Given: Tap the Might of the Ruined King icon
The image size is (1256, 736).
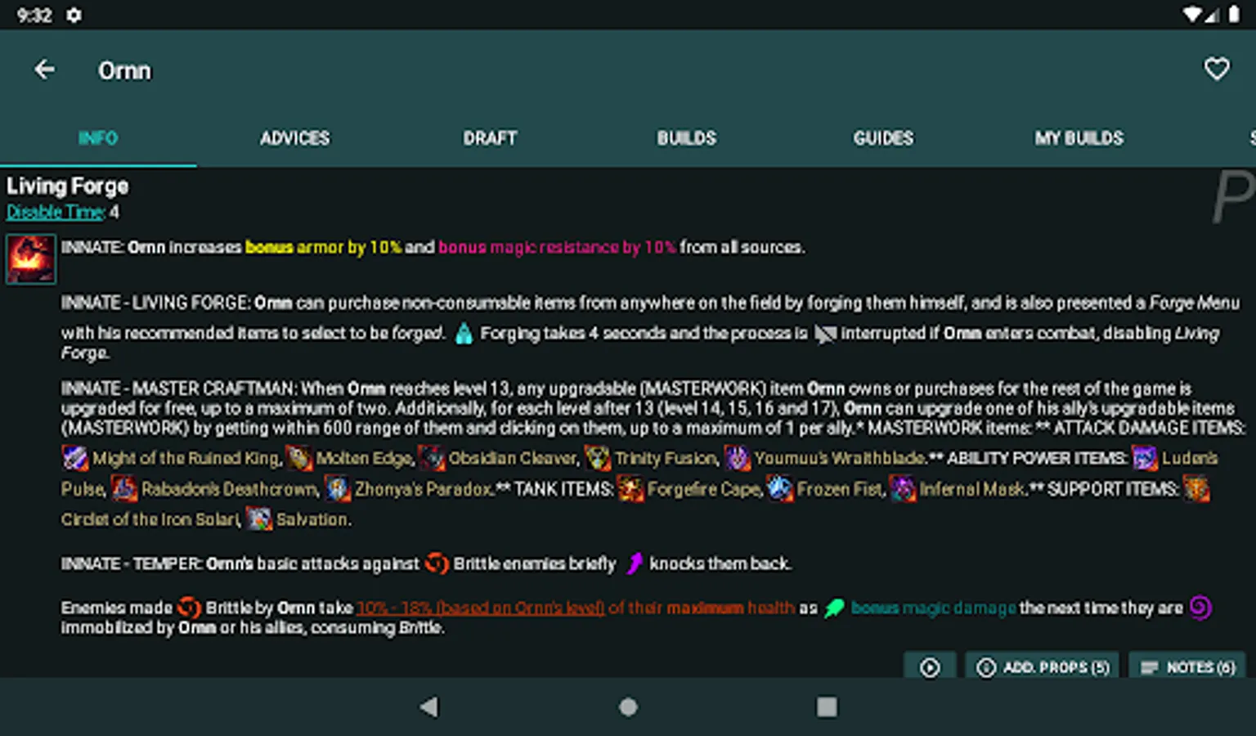Looking at the screenshot, I should (75, 458).
